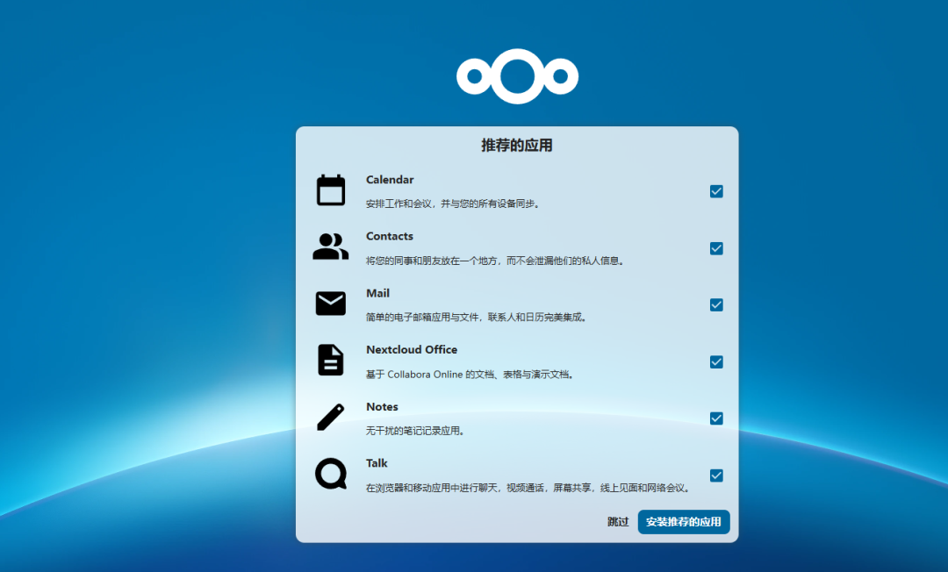Click the Notes pencil icon
The width and height of the screenshot is (948, 572).
pos(331,417)
